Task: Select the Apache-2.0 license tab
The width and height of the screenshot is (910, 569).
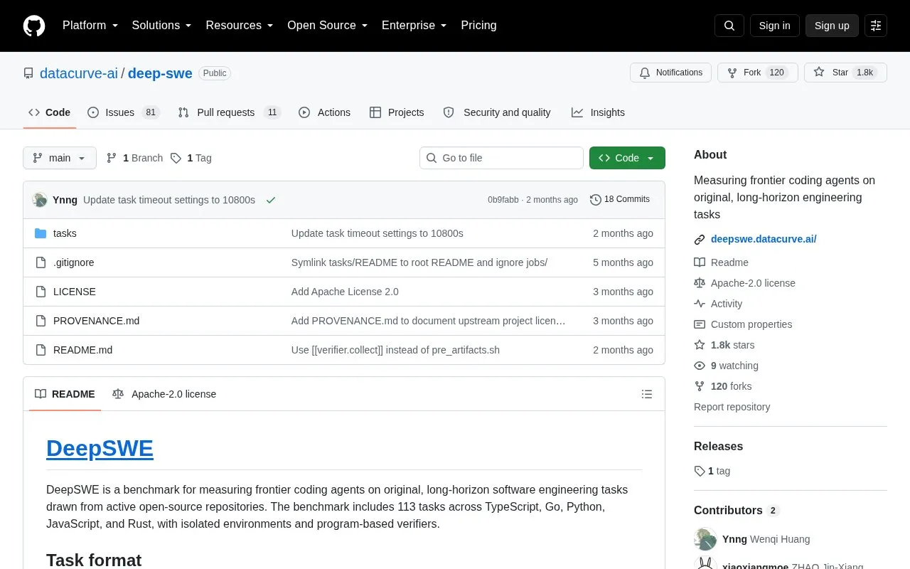Action: coord(164,394)
